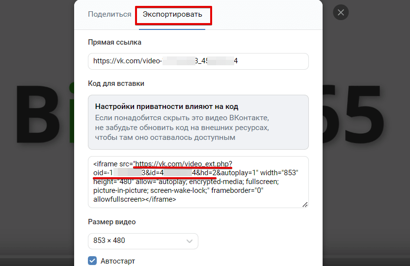Click the chevron arrow in size selector
Image resolution: width=410 pixels, height=266 pixels.
[x=189, y=241]
